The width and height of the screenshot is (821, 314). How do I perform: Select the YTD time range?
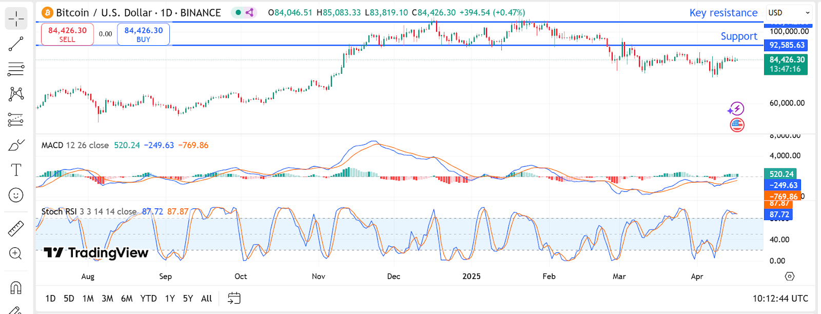click(149, 299)
